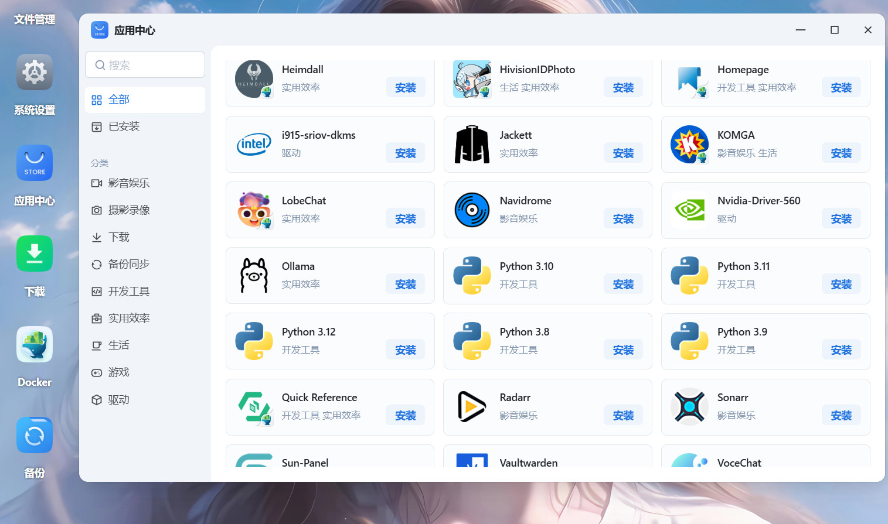The height and width of the screenshot is (524, 888).
Task: Click the App Center title bar store icon
Action: point(100,30)
